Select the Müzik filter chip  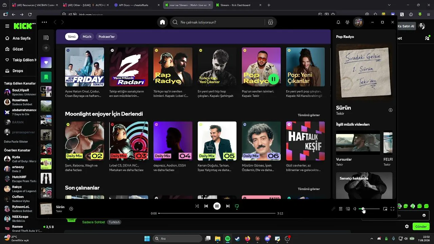click(87, 37)
